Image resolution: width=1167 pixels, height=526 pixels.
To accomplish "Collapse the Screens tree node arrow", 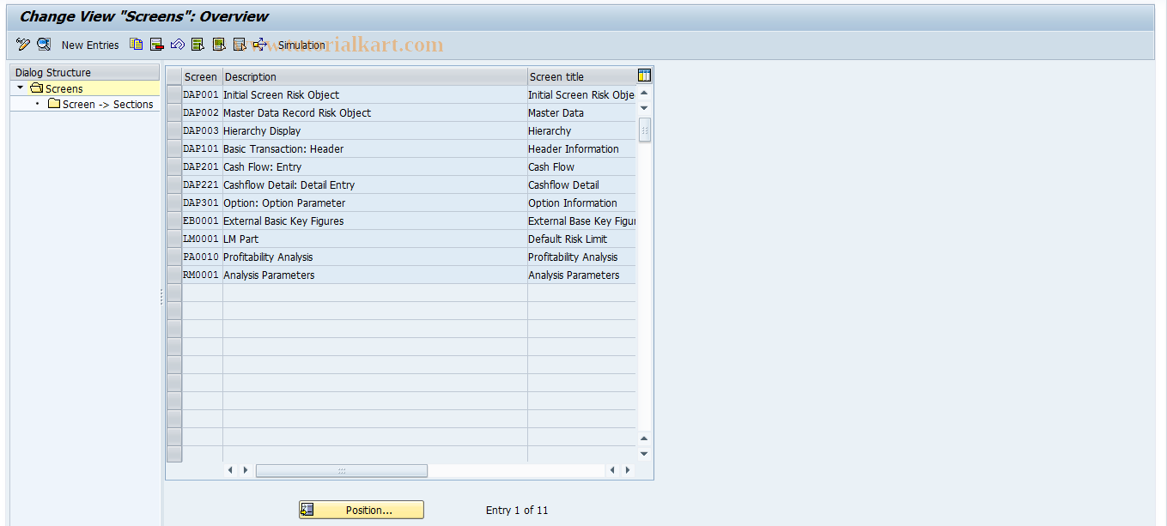I will 21,88.
